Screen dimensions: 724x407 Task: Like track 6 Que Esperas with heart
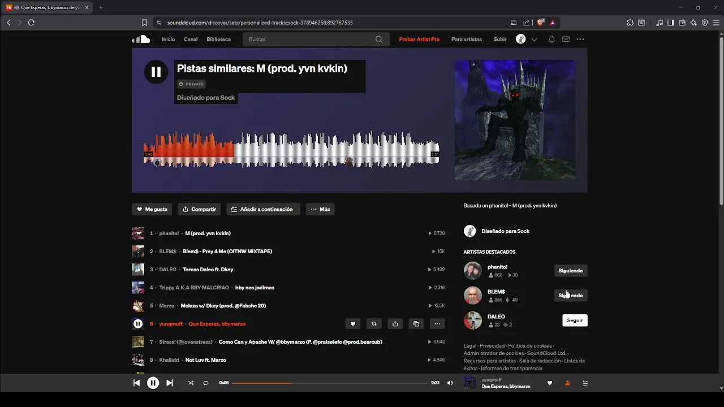pyautogui.click(x=353, y=324)
